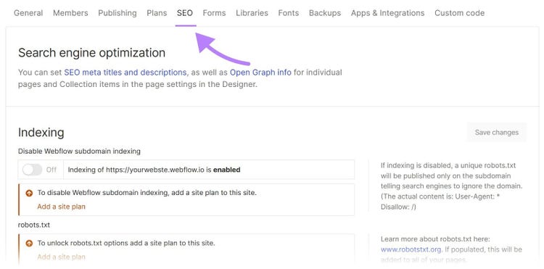Click Add a site plan under robots.txt
This screenshot has height=269, width=544.
tap(61, 257)
